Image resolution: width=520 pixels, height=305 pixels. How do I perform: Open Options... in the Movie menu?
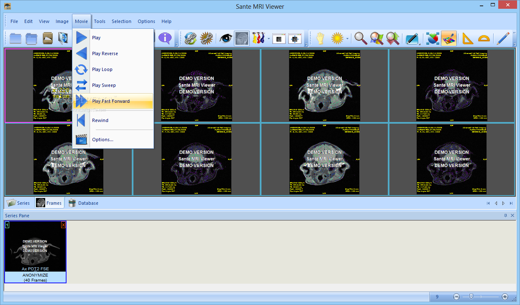point(113,140)
